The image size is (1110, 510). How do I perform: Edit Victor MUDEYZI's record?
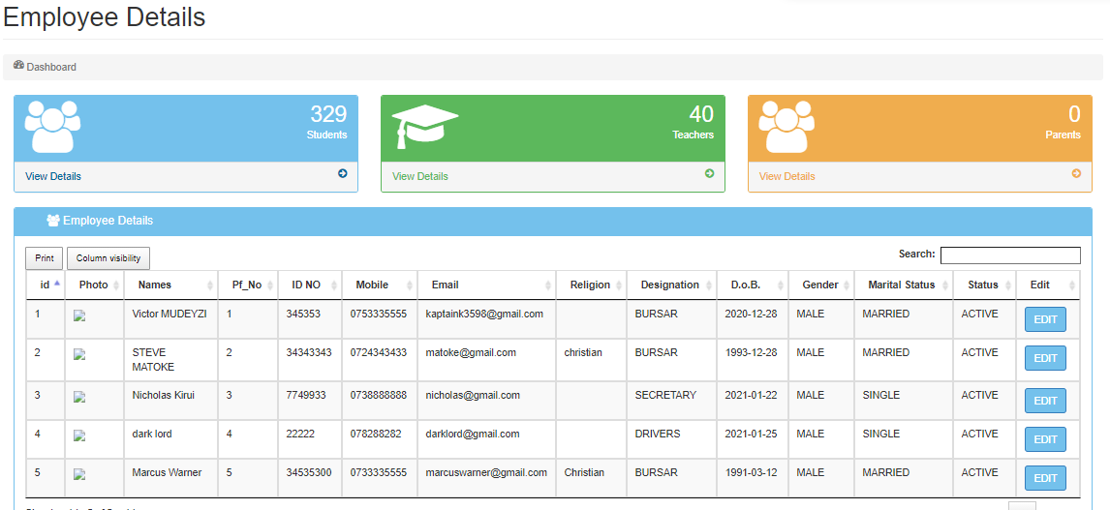tap(1045, 319)
